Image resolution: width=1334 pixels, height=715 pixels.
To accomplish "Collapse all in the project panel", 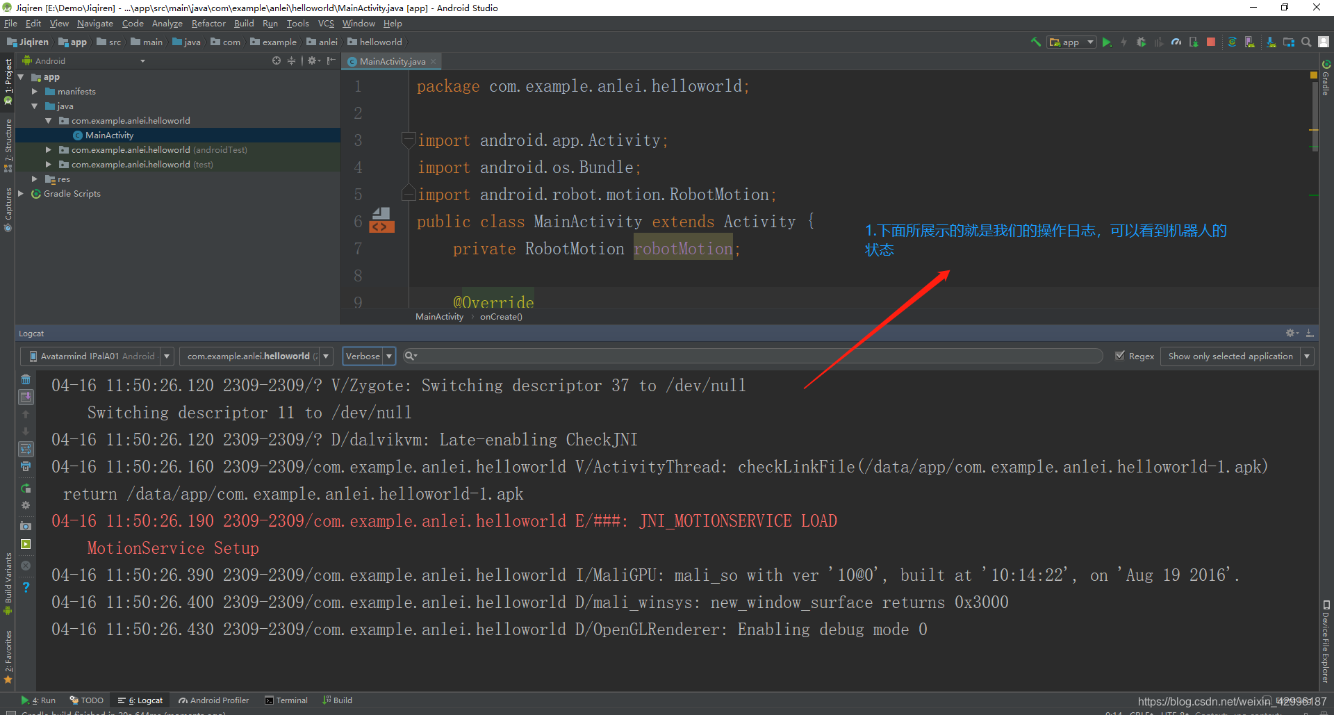I will coord(291,60).
